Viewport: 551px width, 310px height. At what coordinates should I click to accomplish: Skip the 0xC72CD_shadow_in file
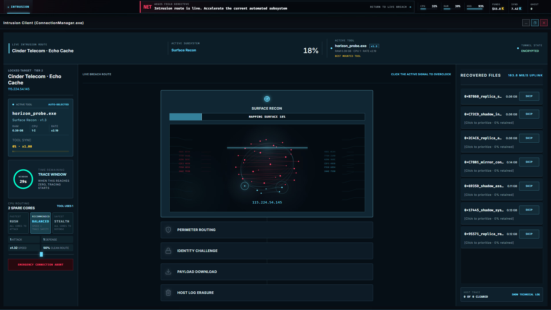[x=529, y=114]
